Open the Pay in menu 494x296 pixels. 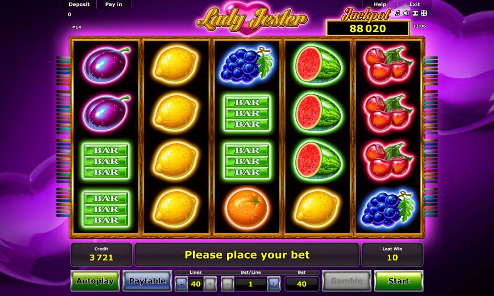(114, 4)
